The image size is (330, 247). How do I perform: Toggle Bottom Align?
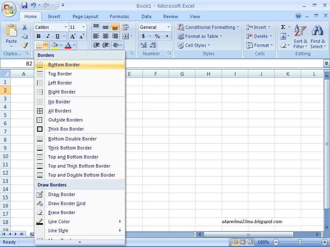pyautogui.click(x=115, y=27)
